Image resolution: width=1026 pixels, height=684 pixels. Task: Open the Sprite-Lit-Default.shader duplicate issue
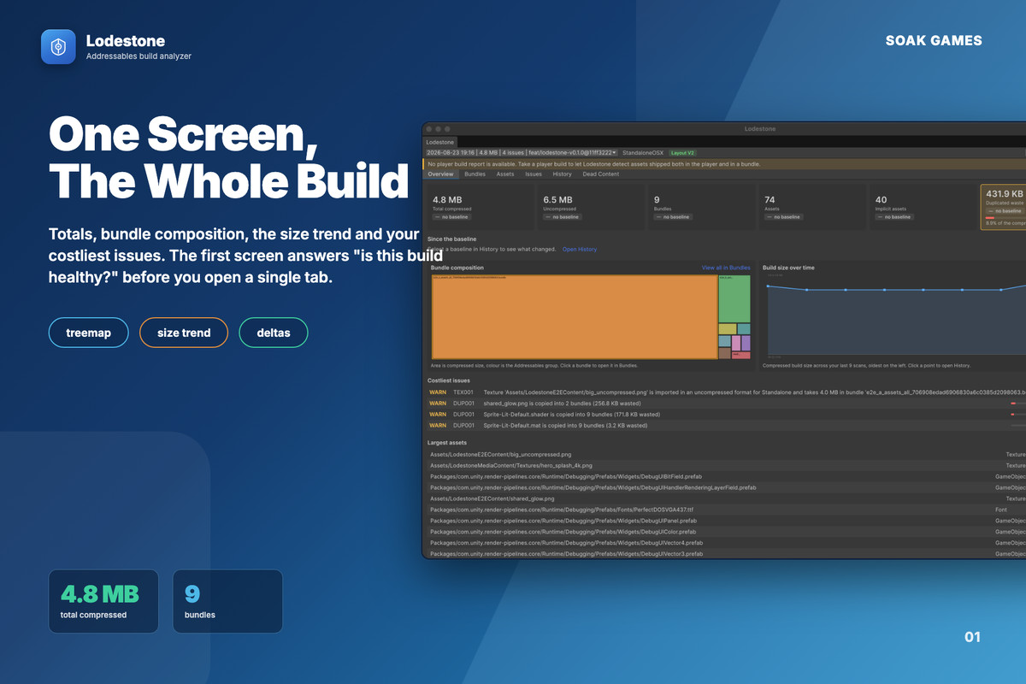(x=725, y=414)
